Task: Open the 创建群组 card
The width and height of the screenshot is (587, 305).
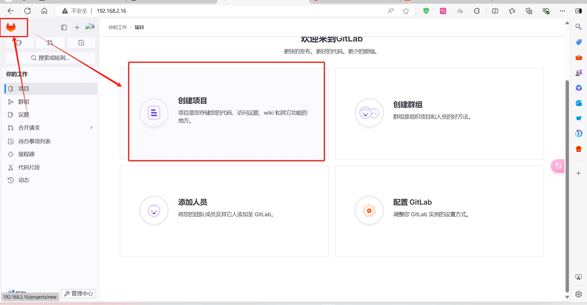Action: 439,113
